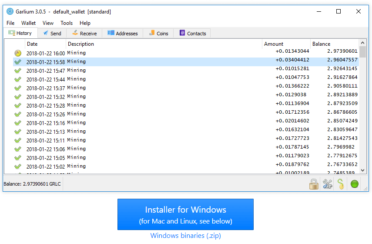Click green checkmark for 15:47 transaction
Viewport: 372px width, 244px height.
(17, 71)
